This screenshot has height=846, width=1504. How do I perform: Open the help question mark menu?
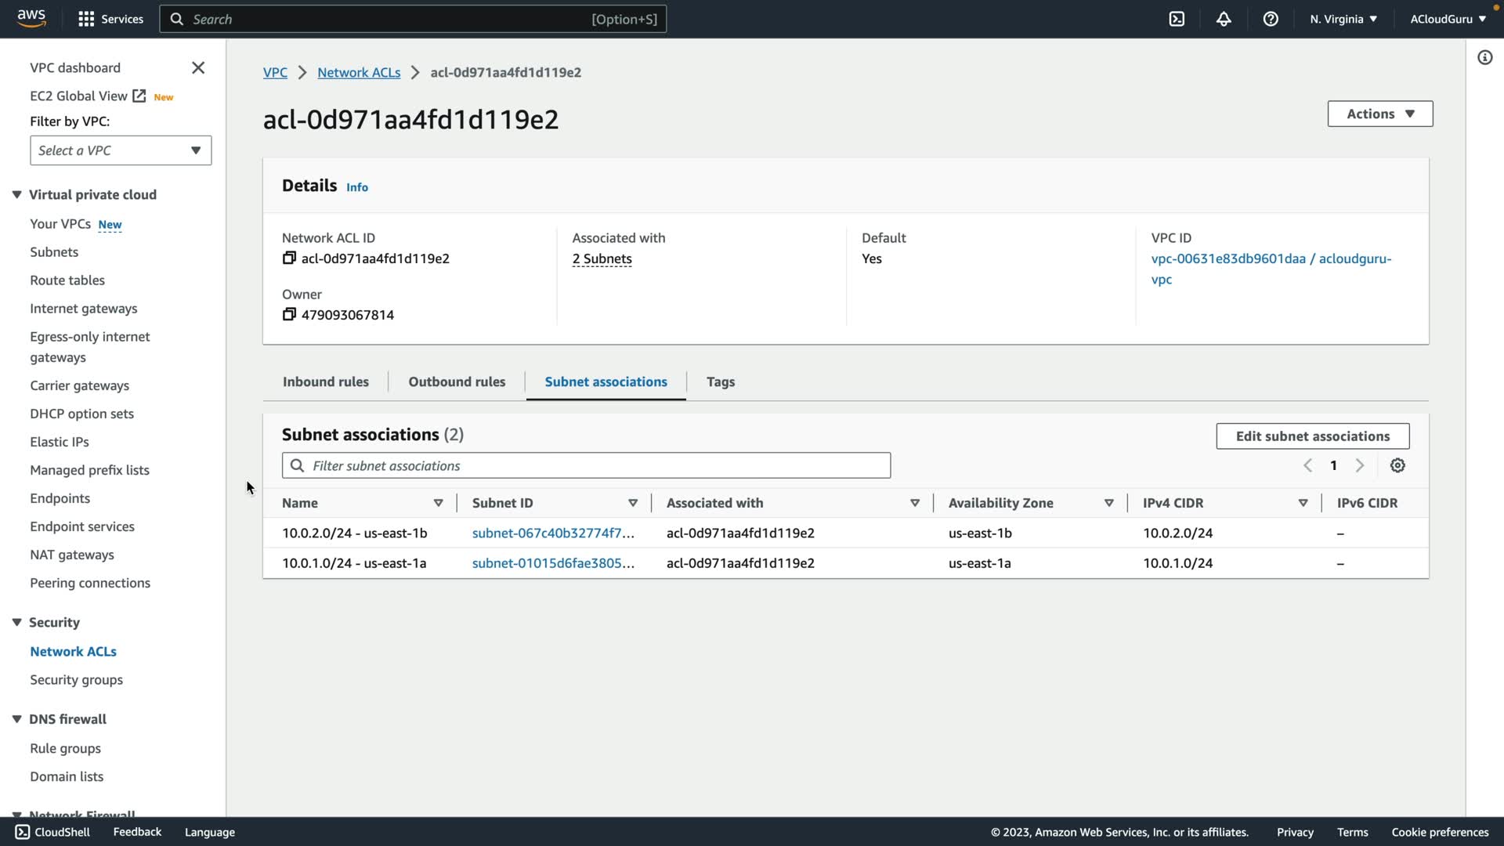click(x=1271, y=19)
